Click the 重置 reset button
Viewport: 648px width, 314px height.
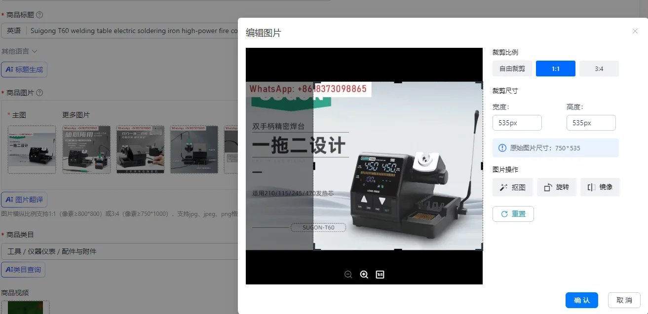point(513,214)
